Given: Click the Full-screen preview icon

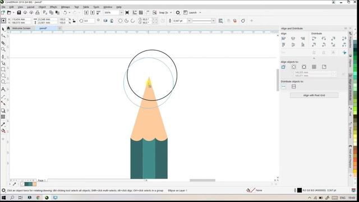Looking at the screenshot, I should (127, 12).
